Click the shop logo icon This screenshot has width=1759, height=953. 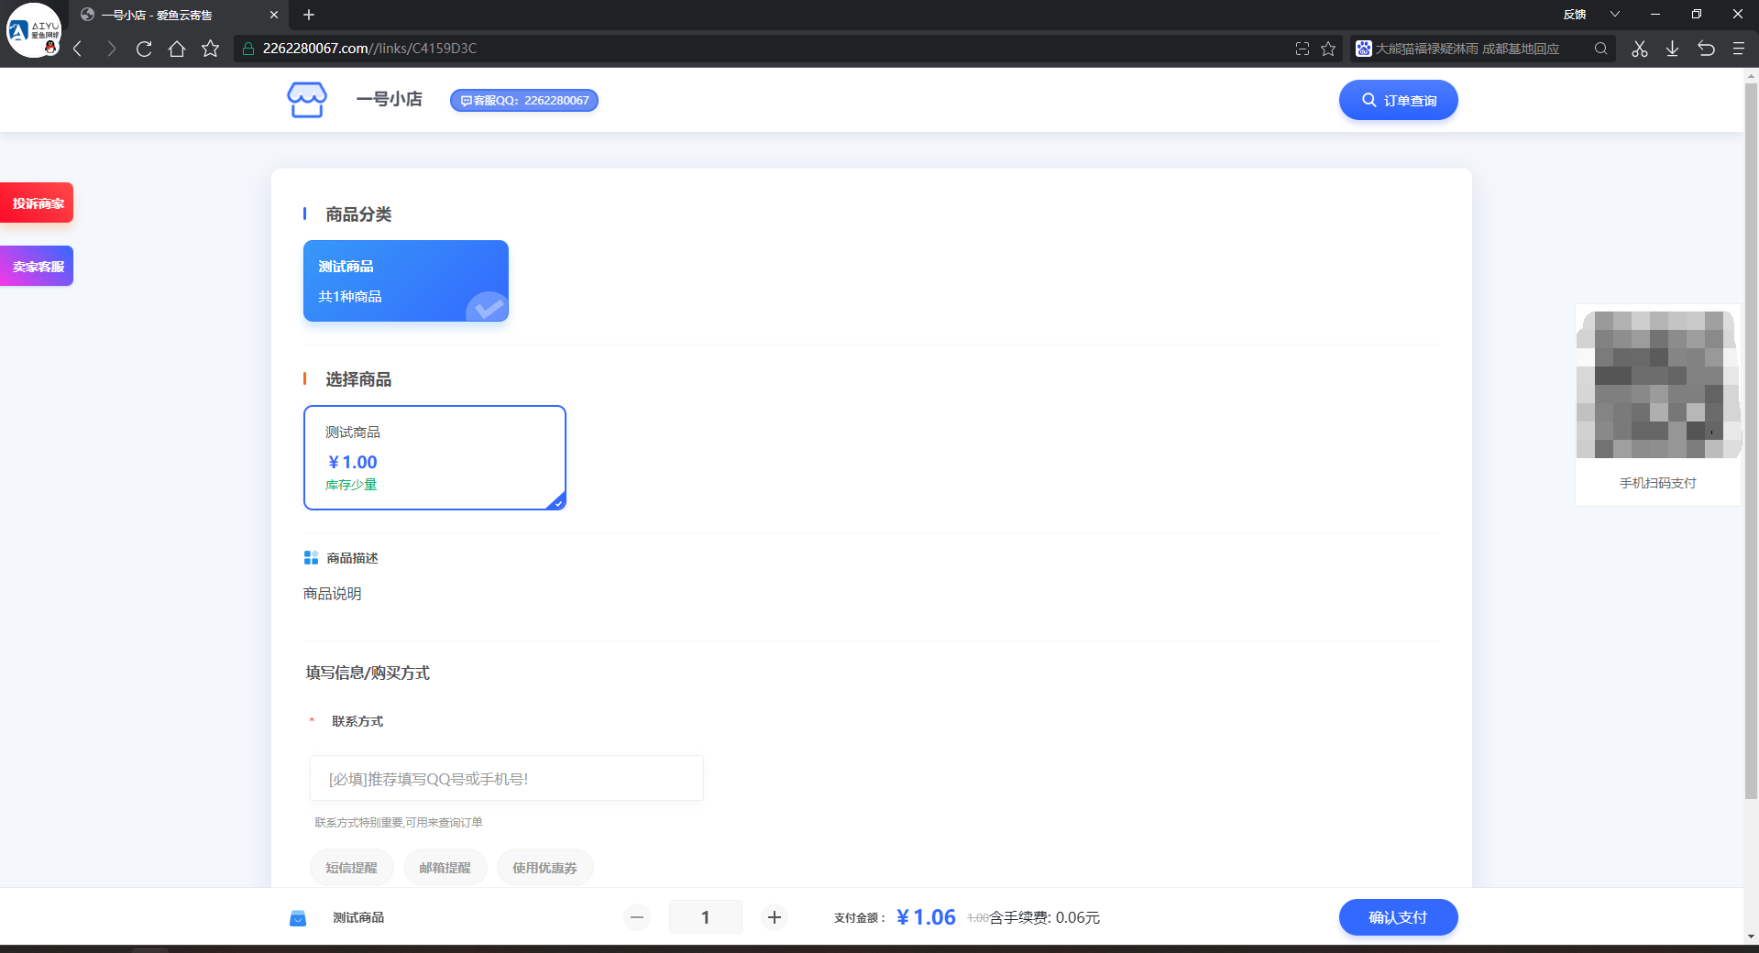click(x=307, y=100)
